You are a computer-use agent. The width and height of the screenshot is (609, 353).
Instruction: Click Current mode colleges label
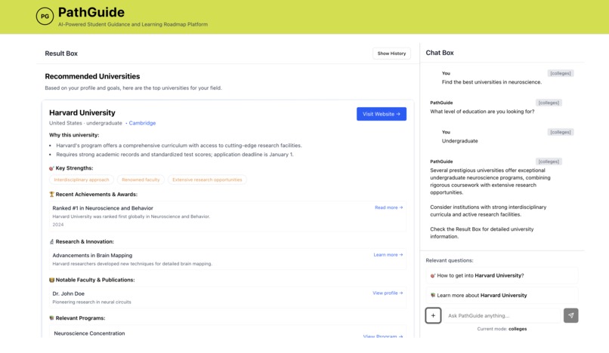pos(502,329)
